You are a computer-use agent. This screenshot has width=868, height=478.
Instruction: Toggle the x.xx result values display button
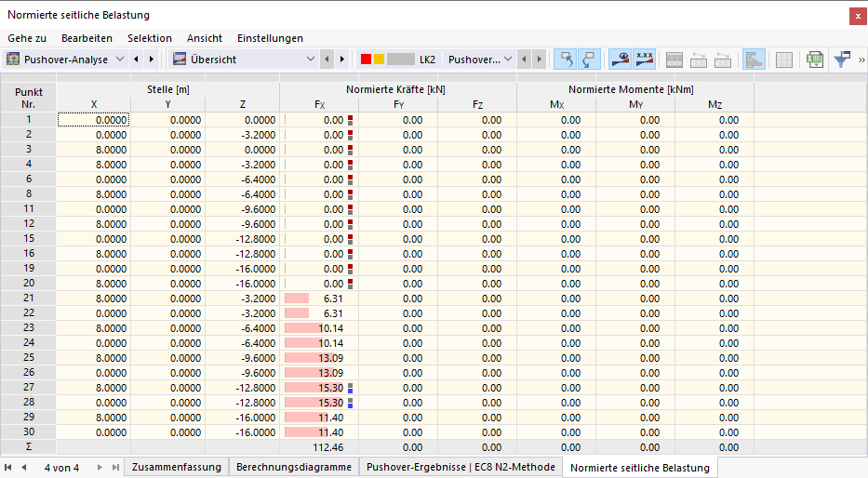coord(645,60)
